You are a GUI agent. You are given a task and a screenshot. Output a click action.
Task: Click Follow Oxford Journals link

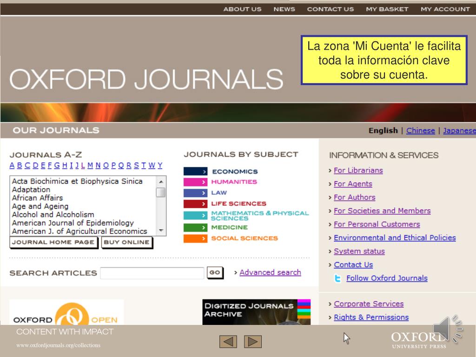(387, 278)
